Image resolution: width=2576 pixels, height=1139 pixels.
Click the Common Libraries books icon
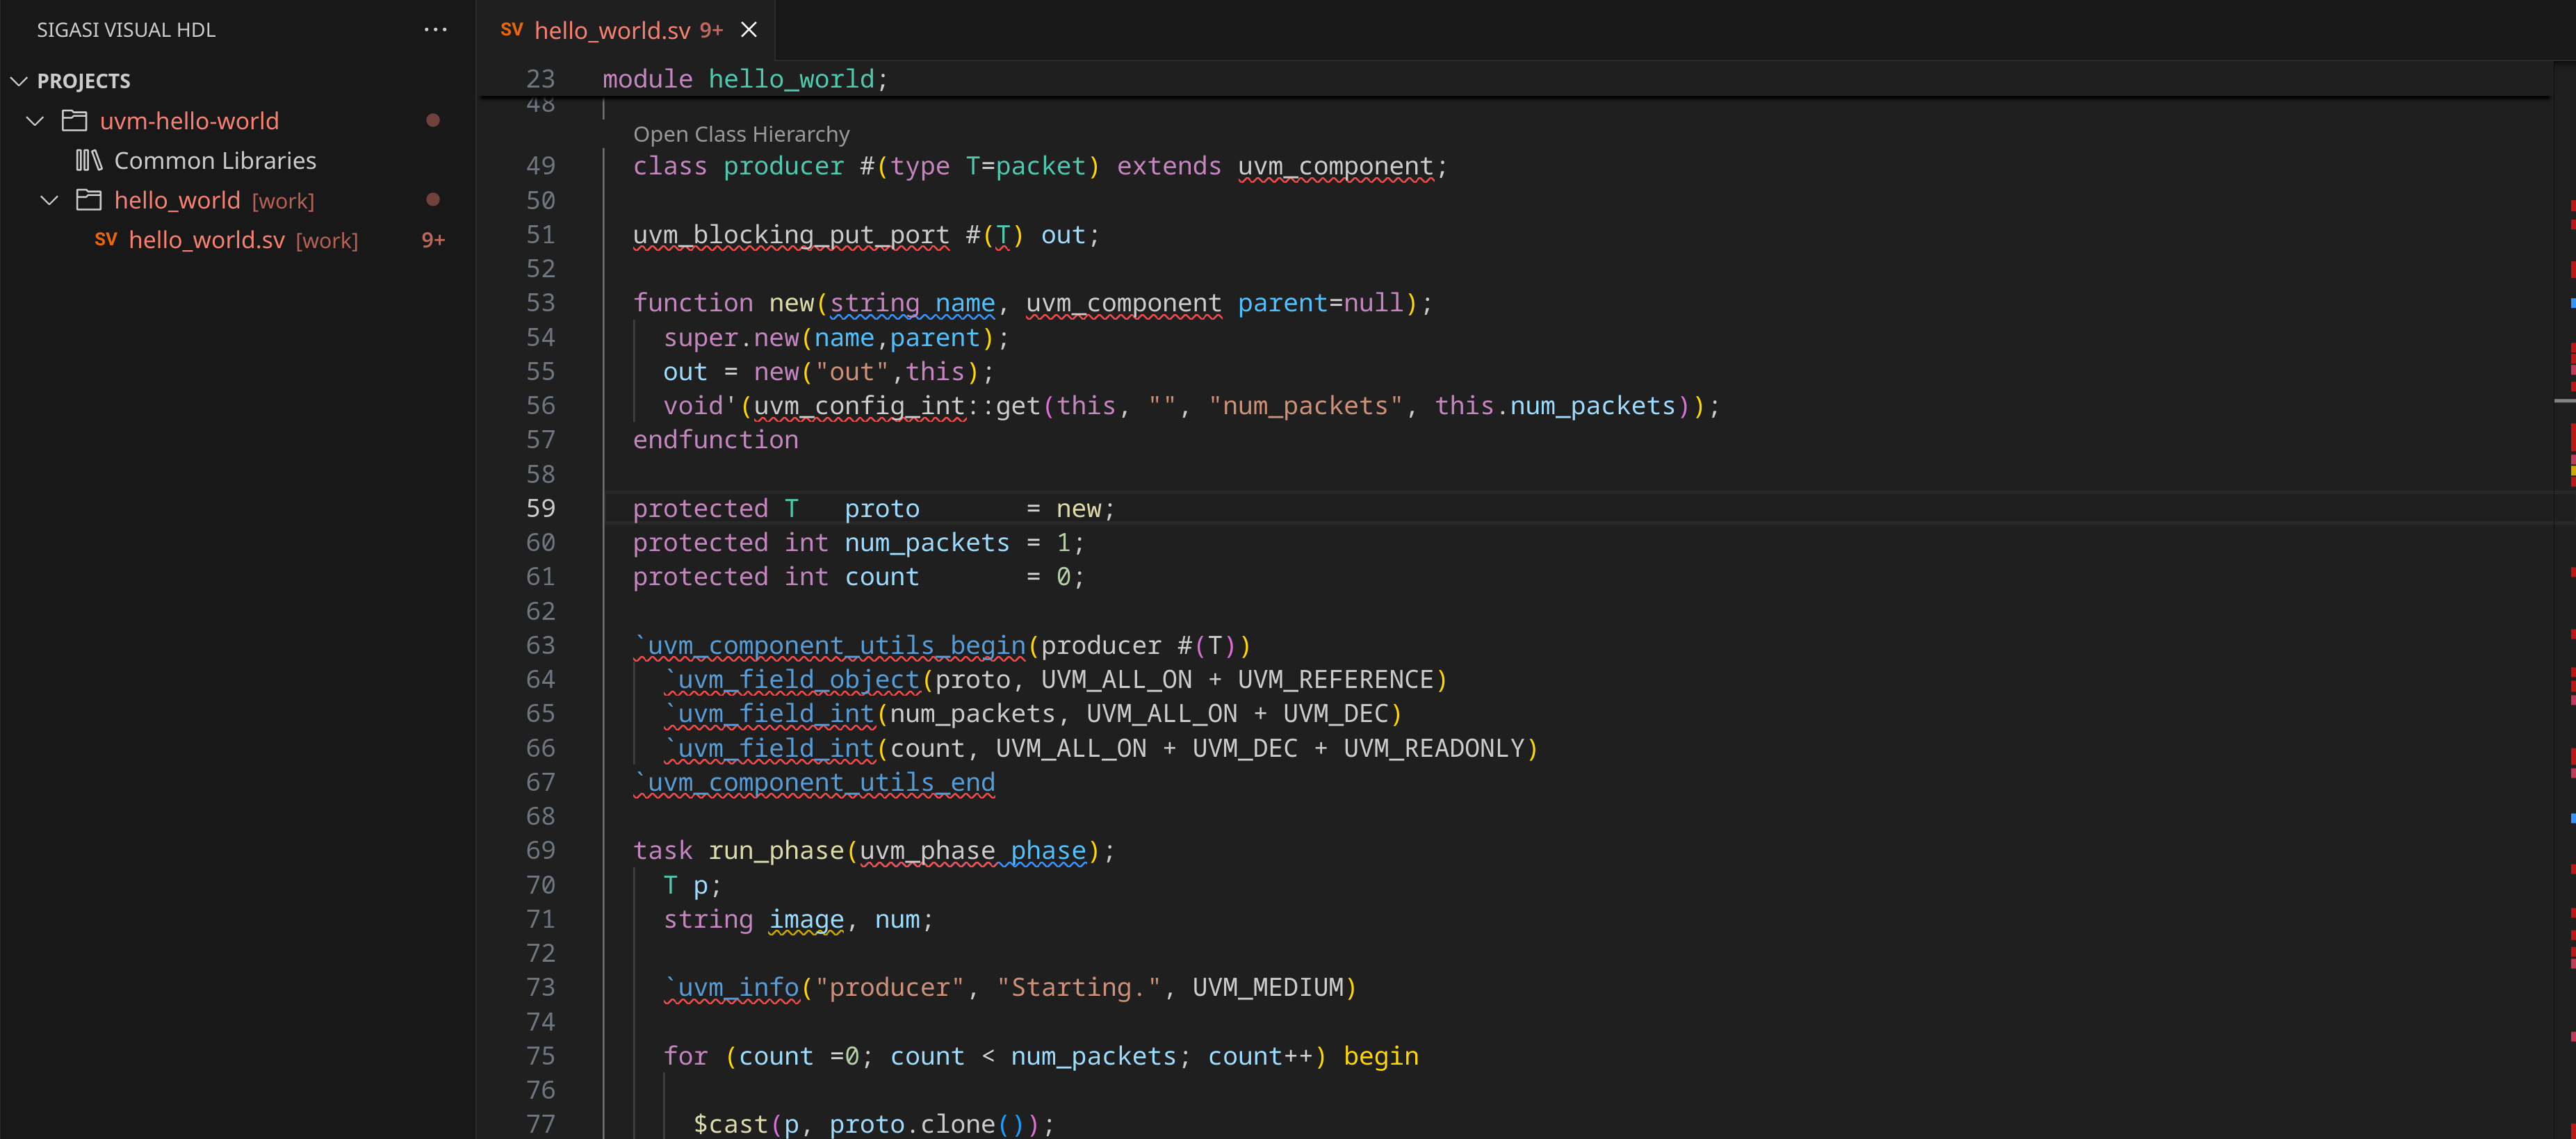(89, 160)
